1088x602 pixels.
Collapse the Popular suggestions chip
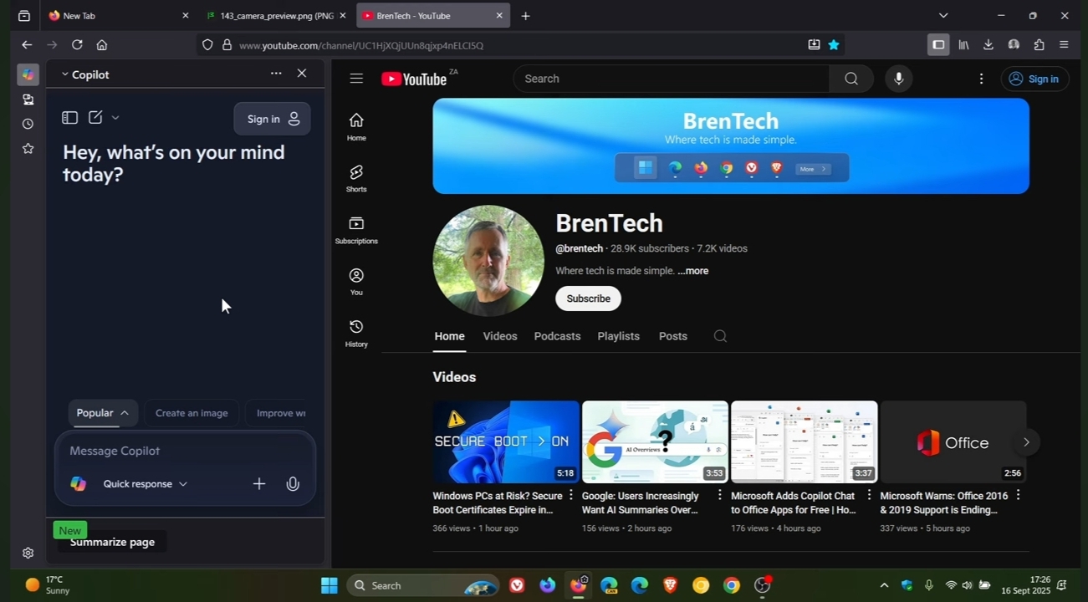click(x=103, y=413)
